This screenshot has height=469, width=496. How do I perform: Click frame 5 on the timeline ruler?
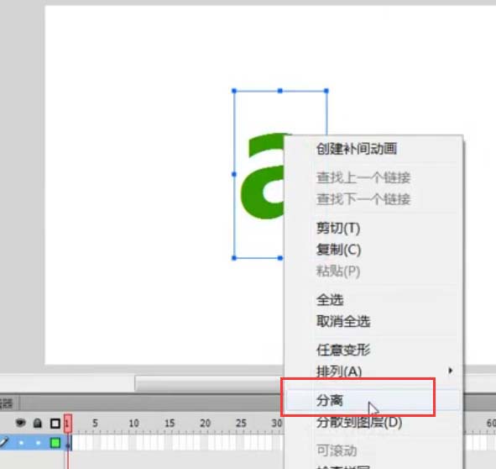(95, 423)
